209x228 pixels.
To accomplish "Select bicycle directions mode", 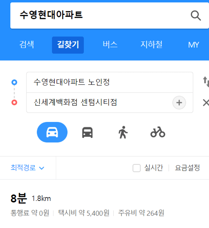I will 158,132.
